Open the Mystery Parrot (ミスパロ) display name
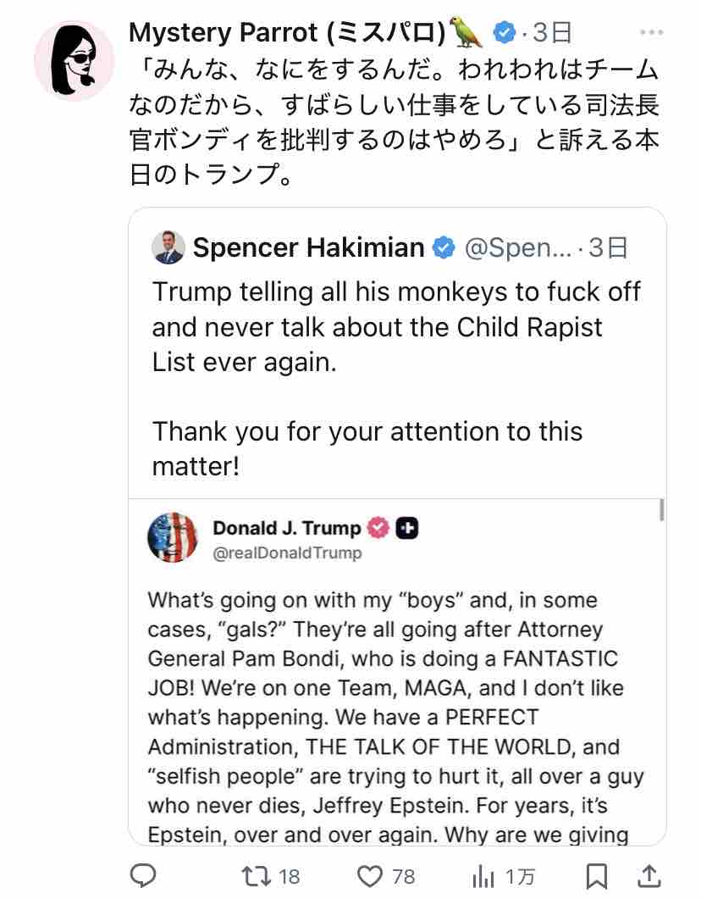This screenshot has width=701, height=899. [x=287, y=33]
